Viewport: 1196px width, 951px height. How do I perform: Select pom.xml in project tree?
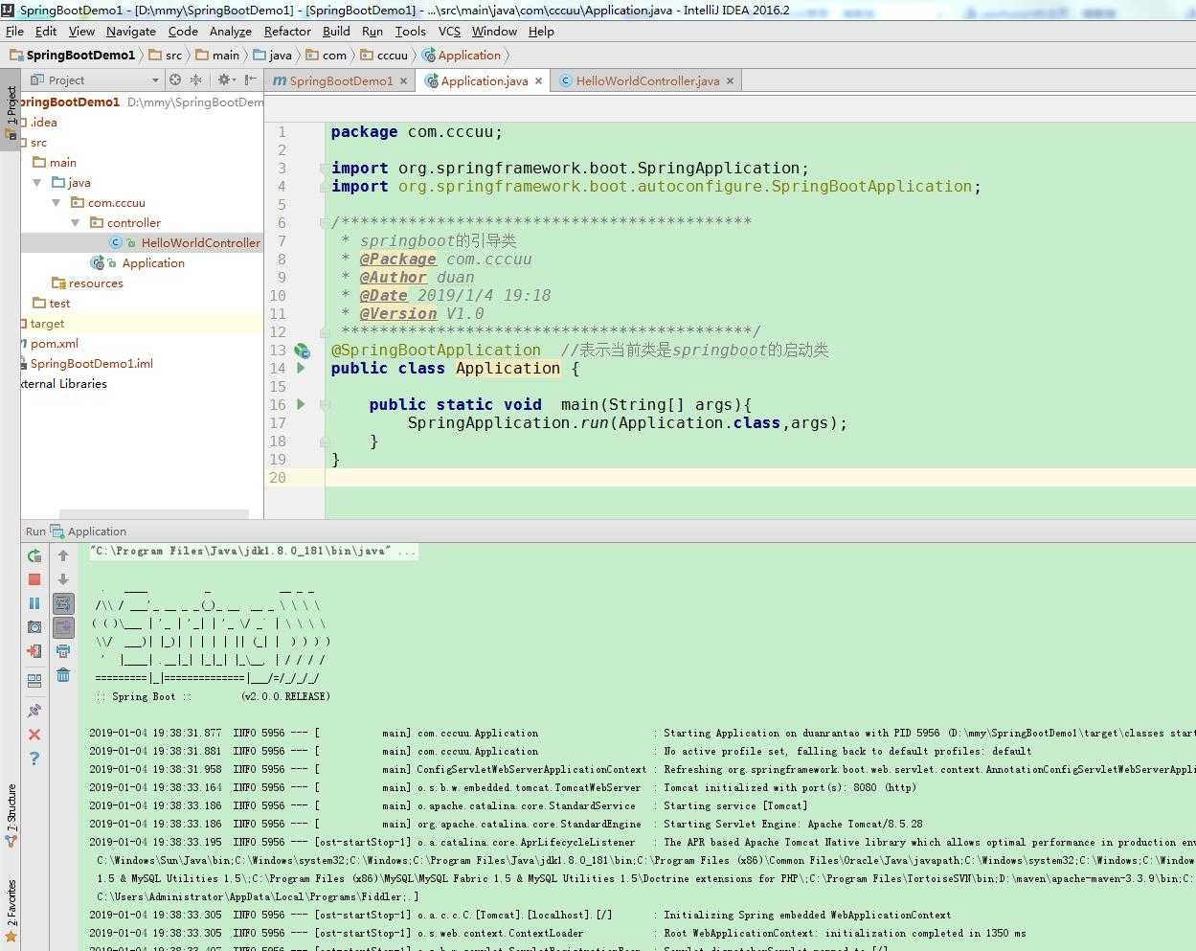point(54,343)
